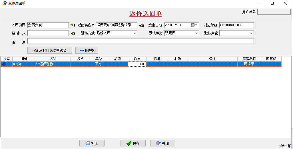Click the hand lookup icon beside 入库项目
293x149 pixels.
73,25
